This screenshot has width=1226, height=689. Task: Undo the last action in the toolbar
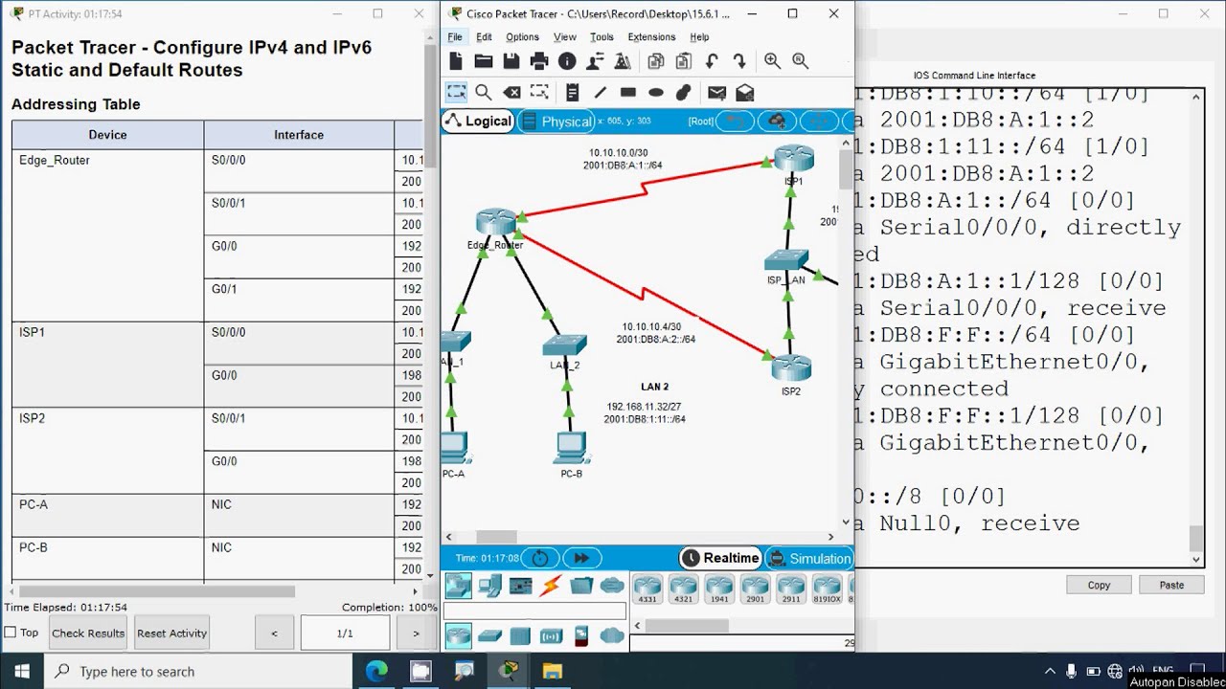tap(712, 61)
